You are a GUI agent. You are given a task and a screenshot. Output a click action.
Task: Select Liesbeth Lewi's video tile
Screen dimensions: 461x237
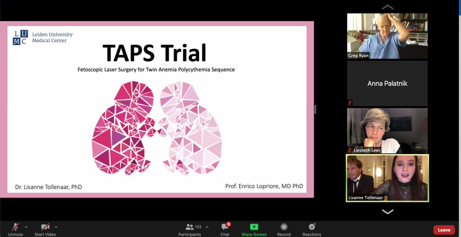[x=387, y=131]
